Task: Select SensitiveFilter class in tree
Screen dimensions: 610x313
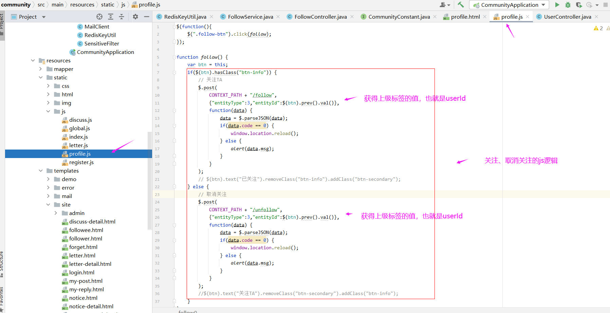Action: click(102, 43)
